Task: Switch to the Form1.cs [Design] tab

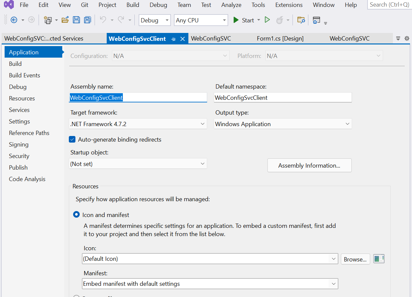Action: point(280,39)
